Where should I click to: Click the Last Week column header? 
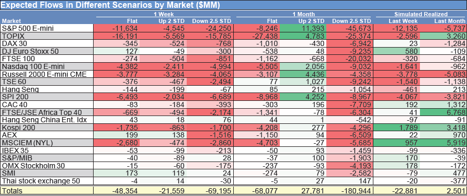coord(404,21)
